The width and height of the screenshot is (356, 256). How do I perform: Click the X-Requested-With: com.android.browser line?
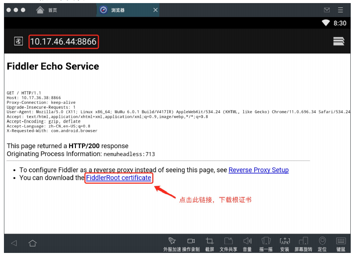pyautogui.click(x=52, y=131)
